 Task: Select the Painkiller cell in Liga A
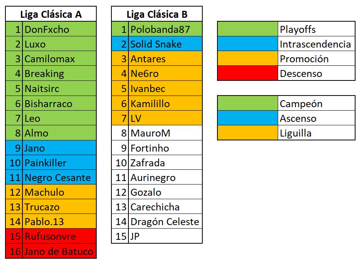coord(60,162)
